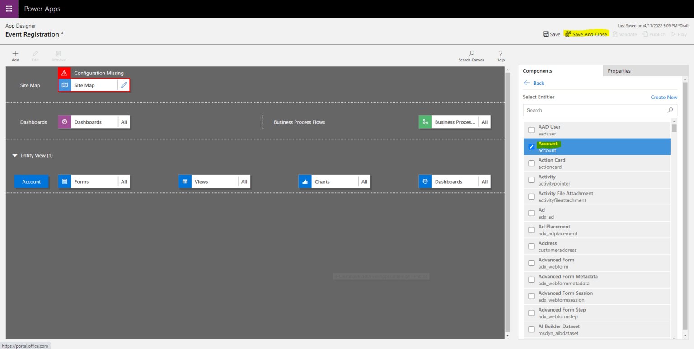
Task: Click the Configuration Missing warning icon
Action: pyautogui.click(x=64, y=72)
